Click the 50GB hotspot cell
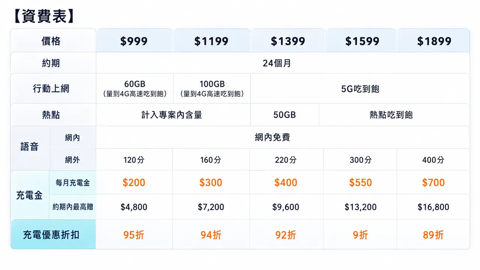Image resolution: width=480 pixels, height=270 pixels. [285, 115]
